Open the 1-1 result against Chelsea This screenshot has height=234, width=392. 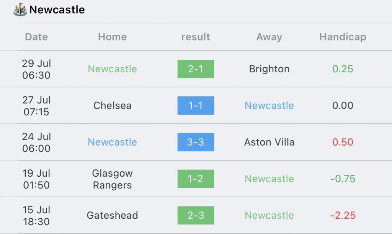tap(196, 106)
